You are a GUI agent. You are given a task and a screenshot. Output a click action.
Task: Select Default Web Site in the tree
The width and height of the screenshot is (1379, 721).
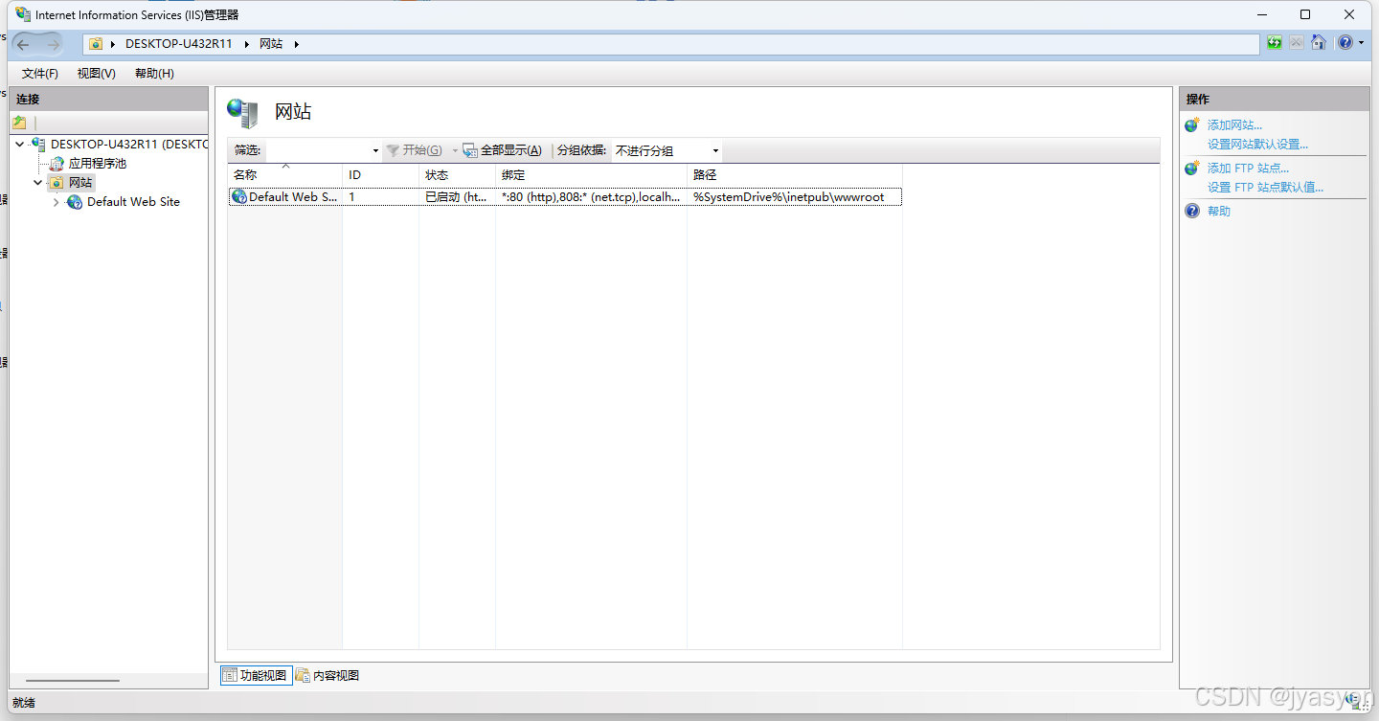pyautogui.click(x=133, y=202)
